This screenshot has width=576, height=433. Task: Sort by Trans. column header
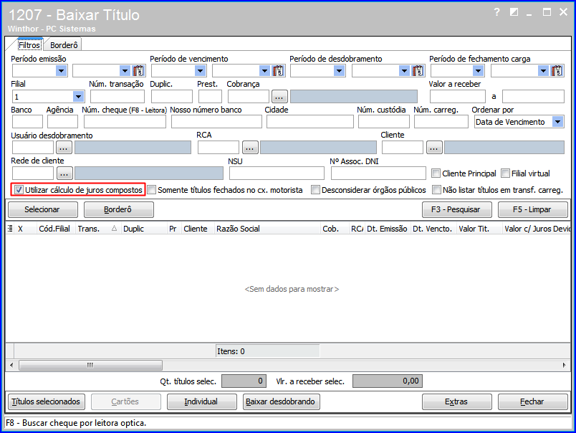[x=97, y=229]
